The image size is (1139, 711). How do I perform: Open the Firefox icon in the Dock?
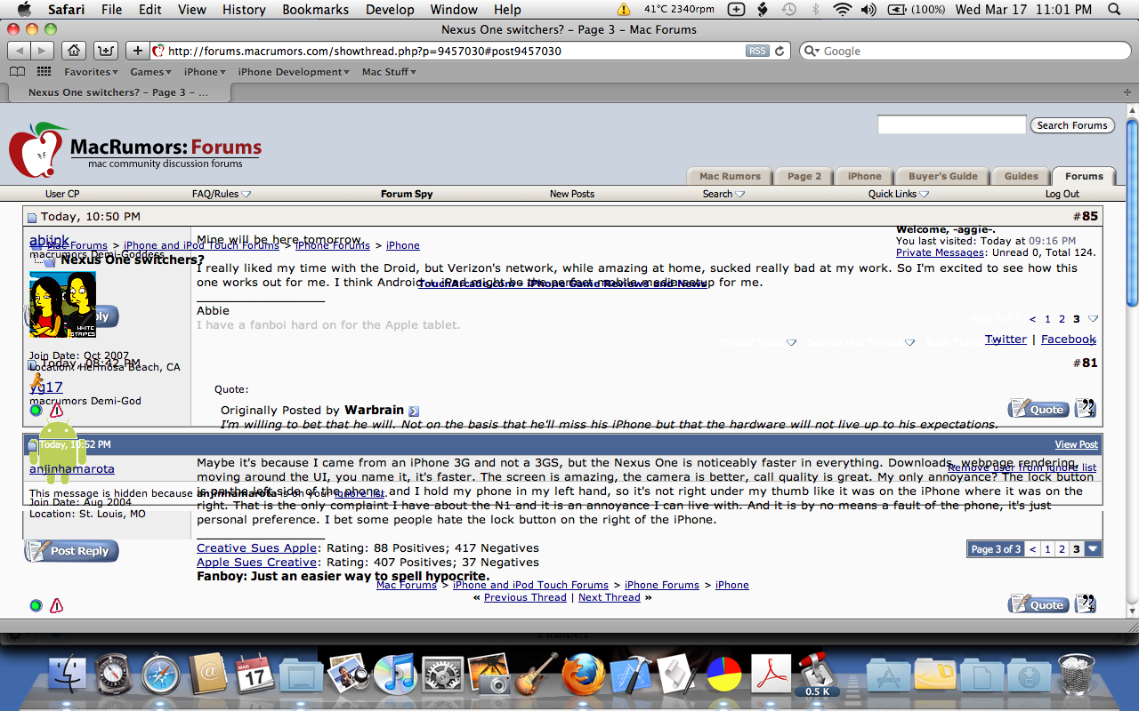pos(584,673)
